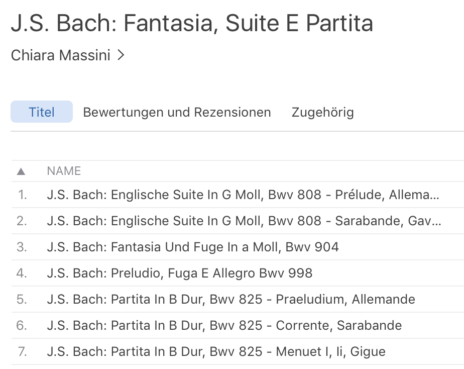The height and width of the screenshot is (369, 464).
Task: Click the sort triangle in the track number column
Action: coord(21,171)
